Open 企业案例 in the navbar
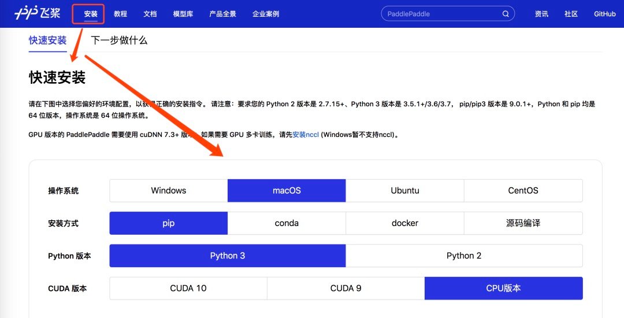624x318 pixels. [x=266, y=14]
